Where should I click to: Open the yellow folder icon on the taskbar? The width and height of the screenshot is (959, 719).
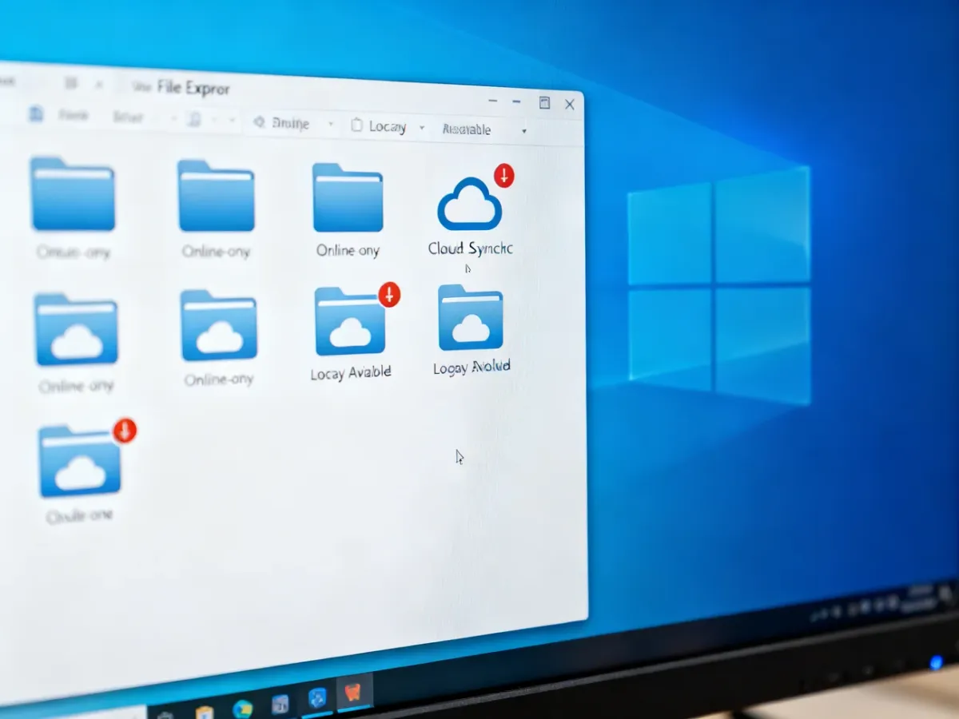tap(205, 712)
